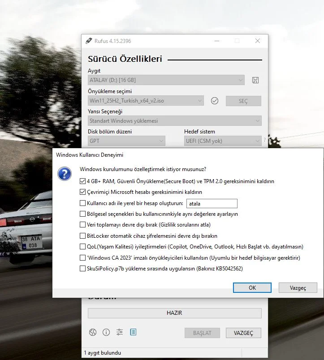This screenshot has width=324, height=360.
Task: Open the Aygıt ATALAY (D:) dropdown
Action: (166, 80)
